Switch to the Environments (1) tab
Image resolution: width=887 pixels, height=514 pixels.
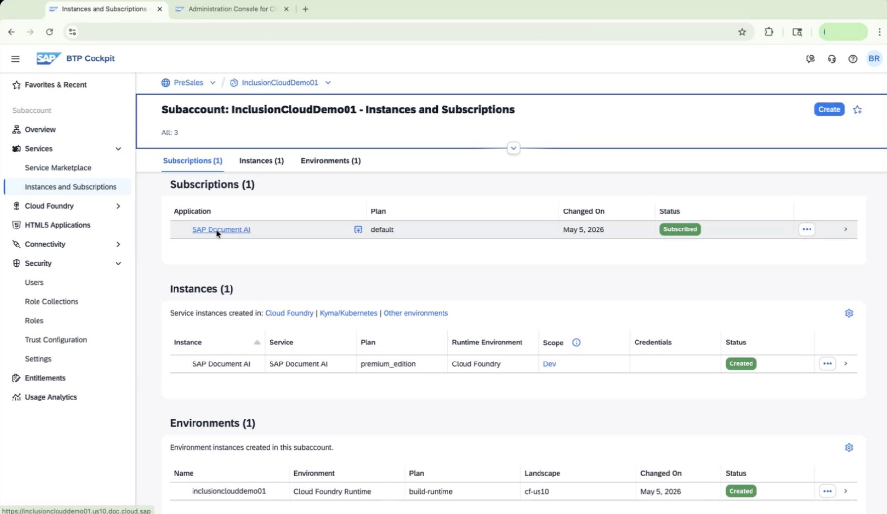click(330, 161)
